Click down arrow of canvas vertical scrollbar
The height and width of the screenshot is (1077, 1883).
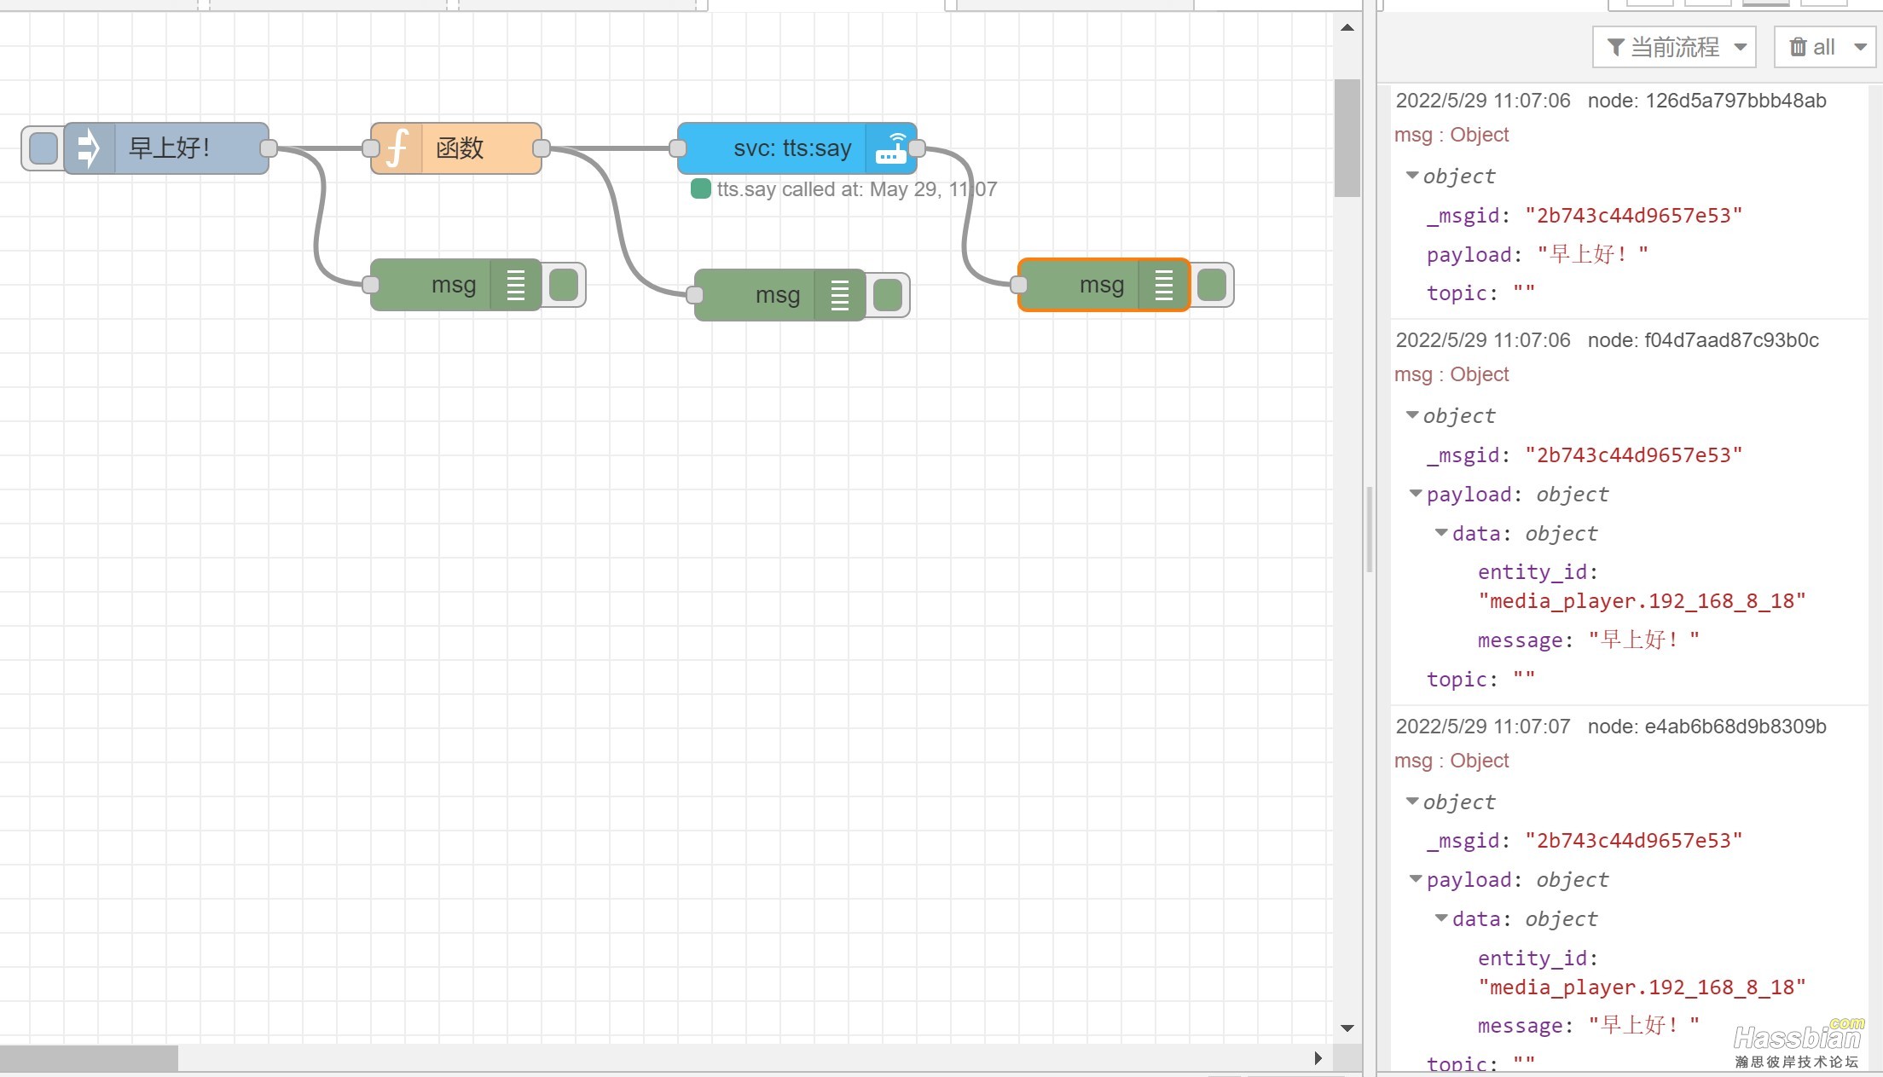1347,1028
